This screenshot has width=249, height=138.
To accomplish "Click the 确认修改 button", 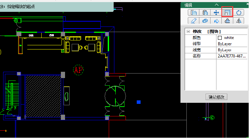I will click(216, 97).
